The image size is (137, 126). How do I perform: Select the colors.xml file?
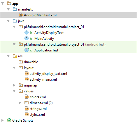click(x=38, y=97)
